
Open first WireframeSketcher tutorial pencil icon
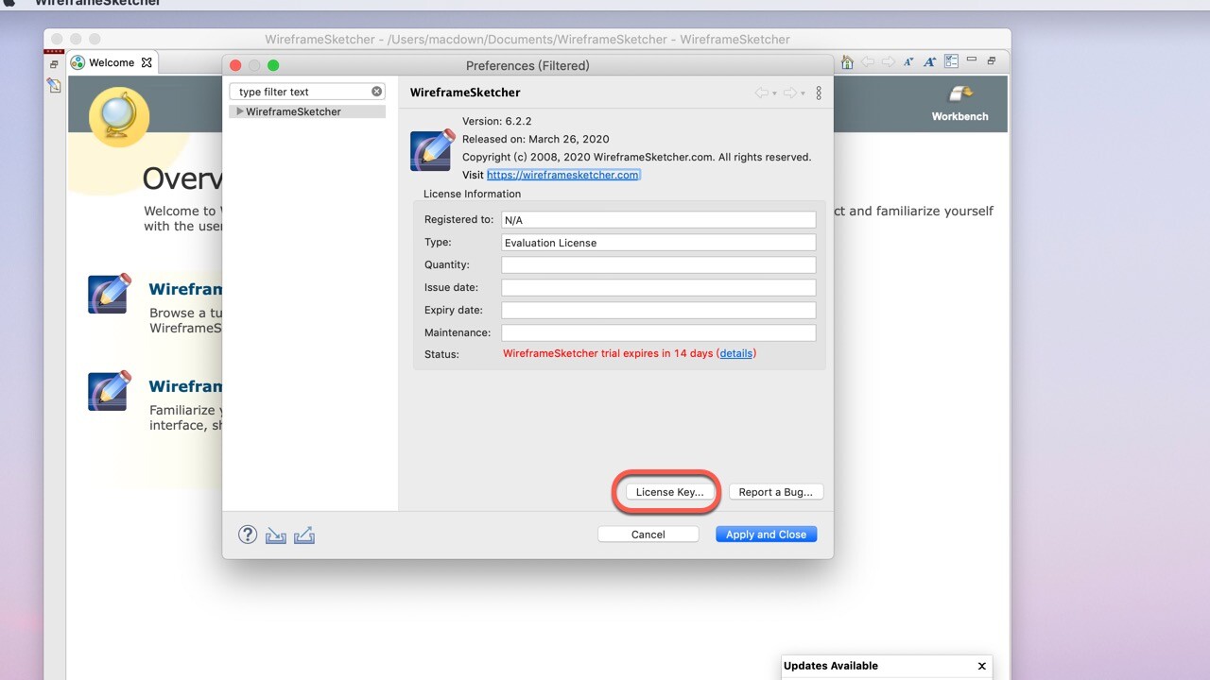tap(108, 295)
